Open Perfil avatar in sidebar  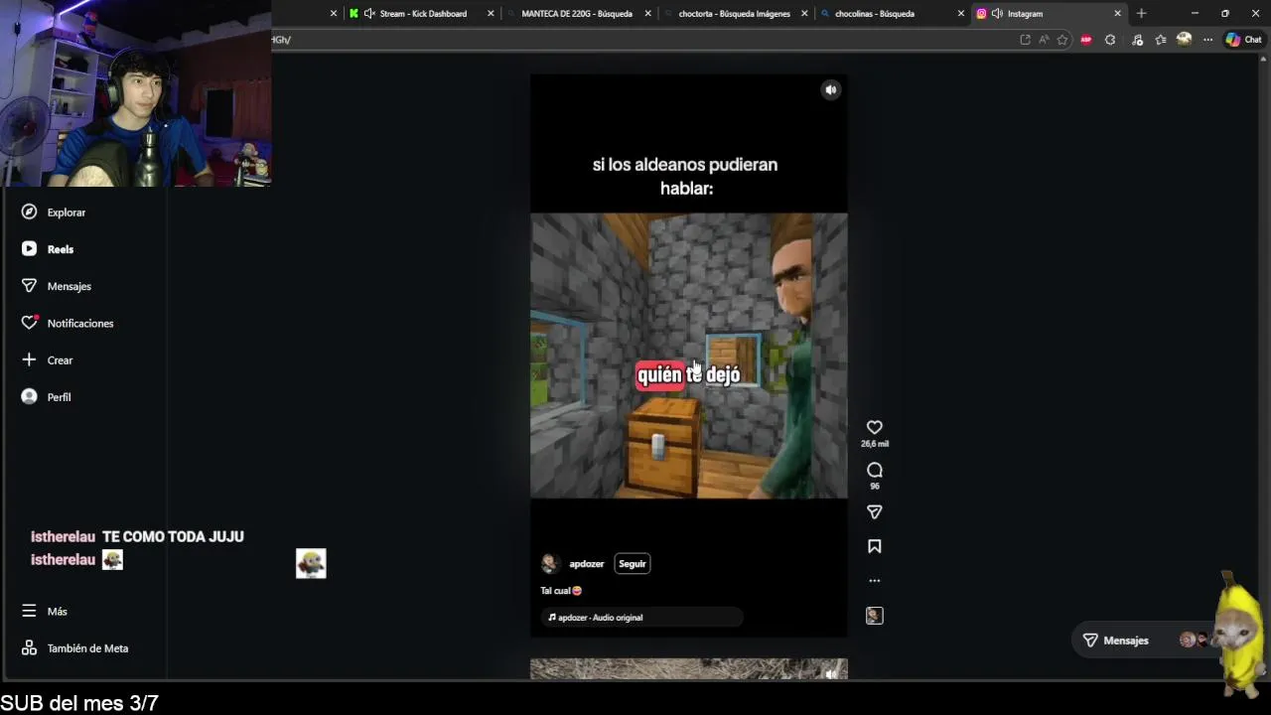click(x=29, y=396)
